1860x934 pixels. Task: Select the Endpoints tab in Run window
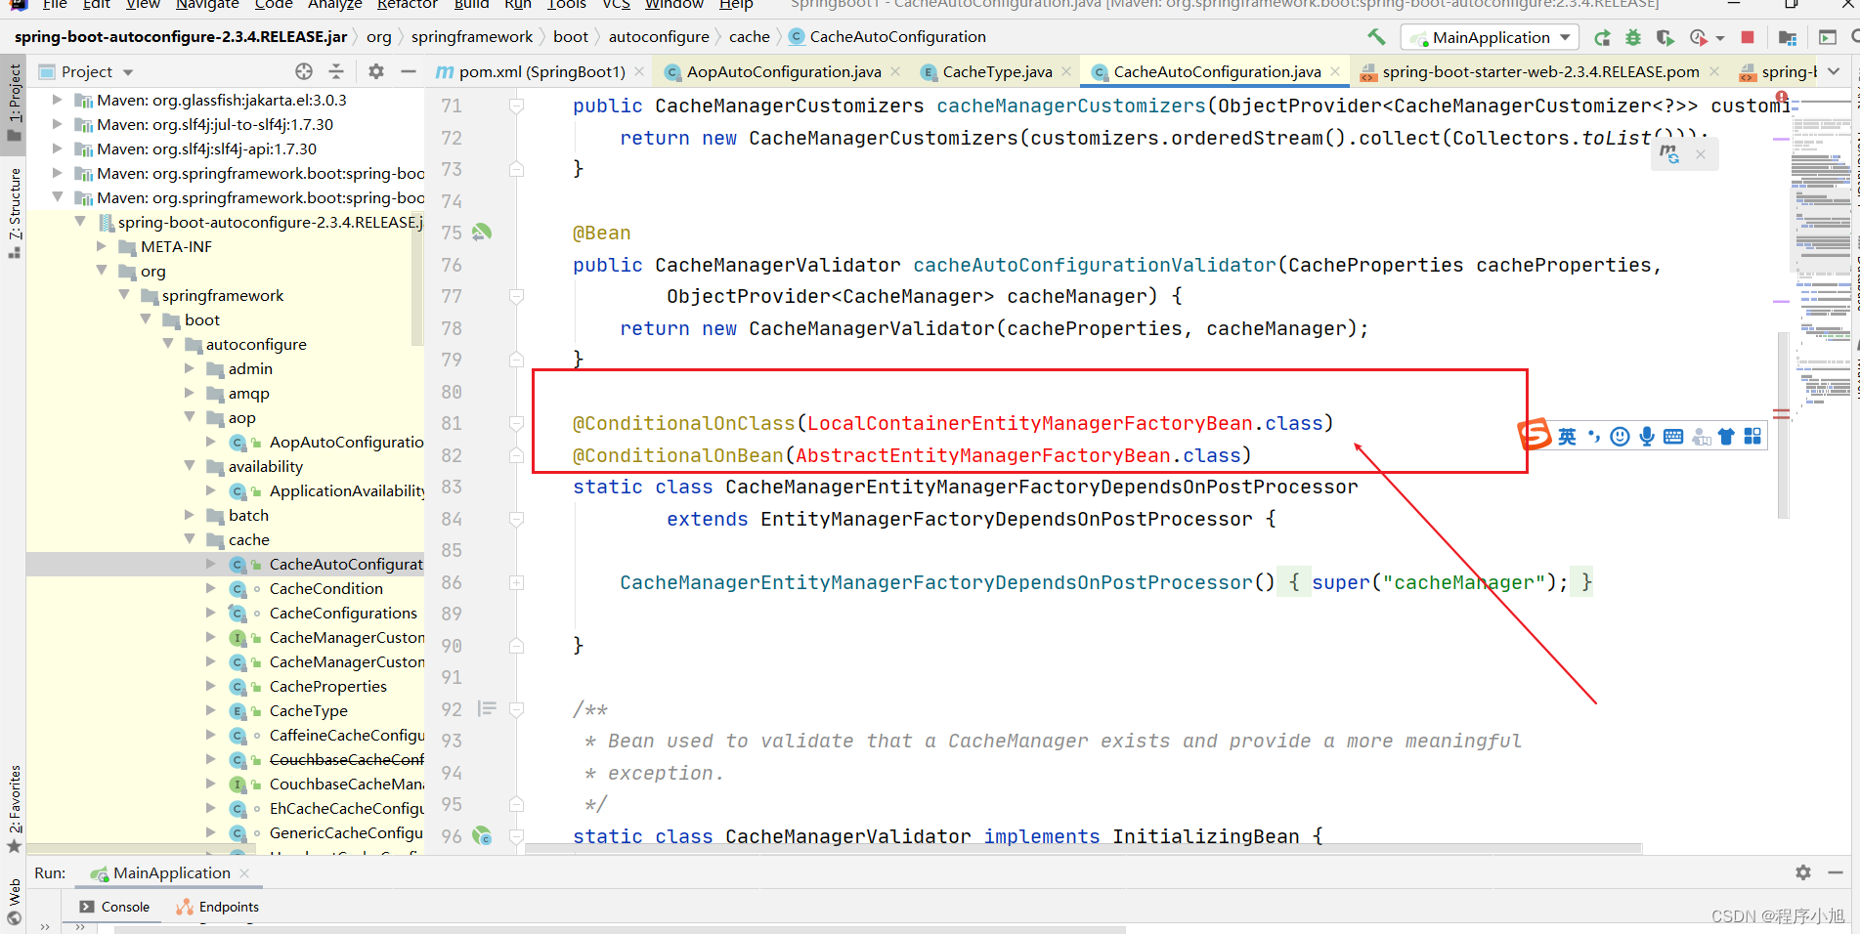pyautogui.click(x=218, y=907)
